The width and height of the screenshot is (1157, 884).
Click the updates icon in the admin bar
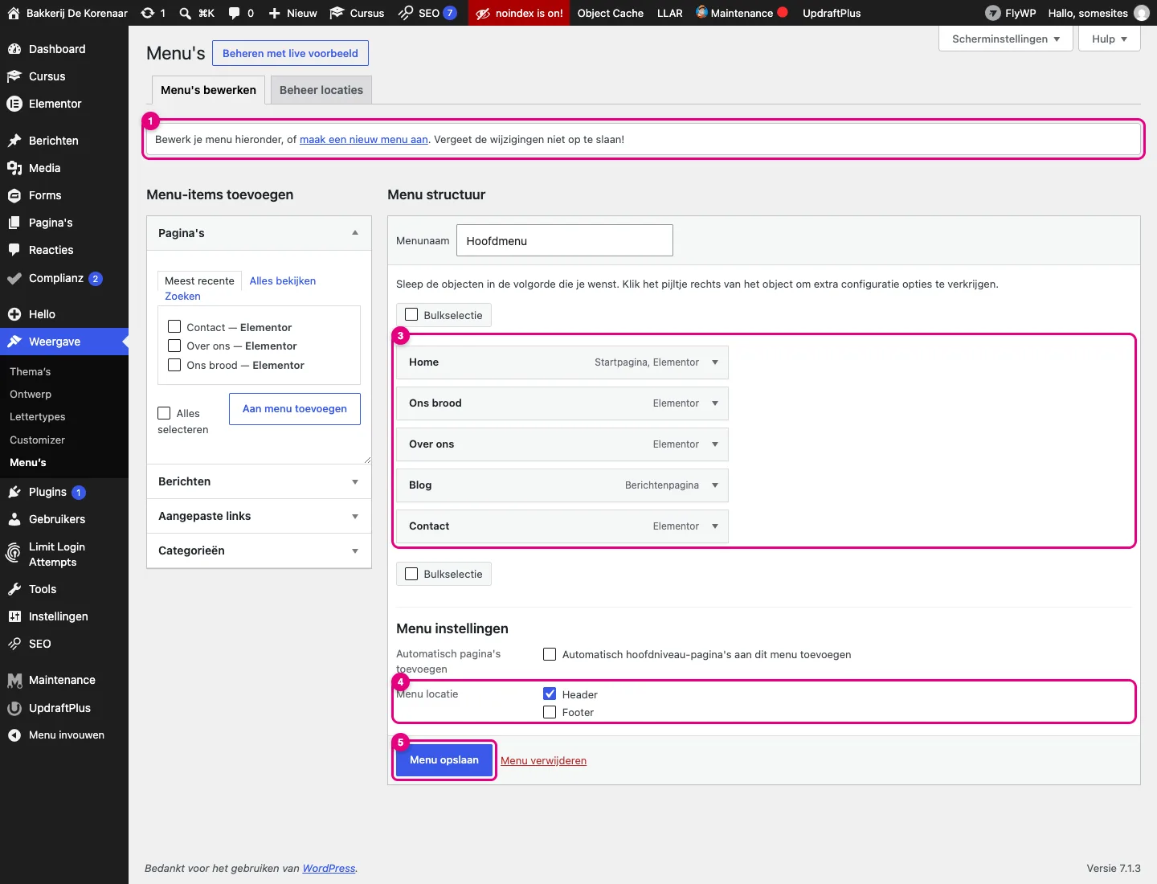[148, 13]
